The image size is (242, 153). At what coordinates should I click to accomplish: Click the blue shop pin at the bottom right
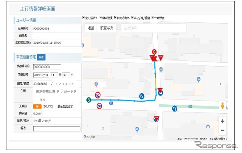(x=208, y=127)
